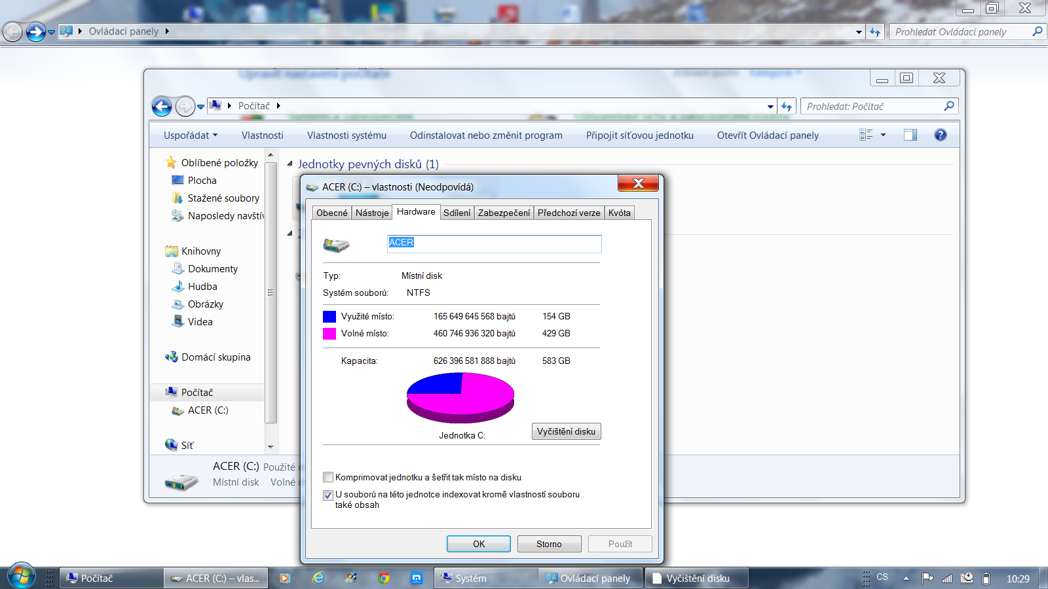This screenshot has width=1048, height=589.
Task: Go back in Ovládací panely window
Action: 12,31
